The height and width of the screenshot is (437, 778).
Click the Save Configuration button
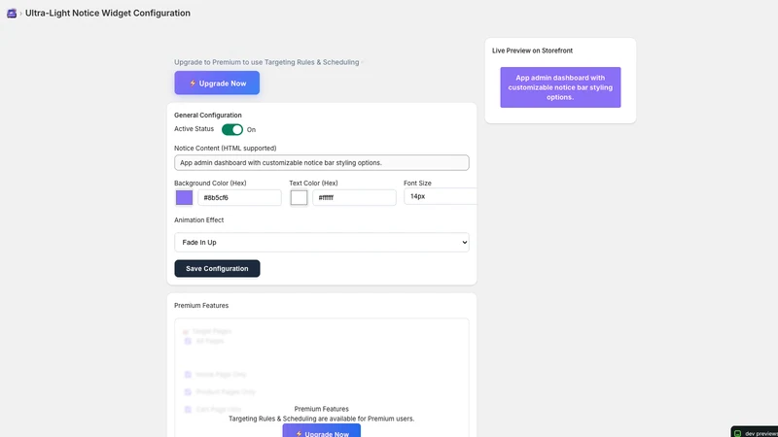coord(217,269)
